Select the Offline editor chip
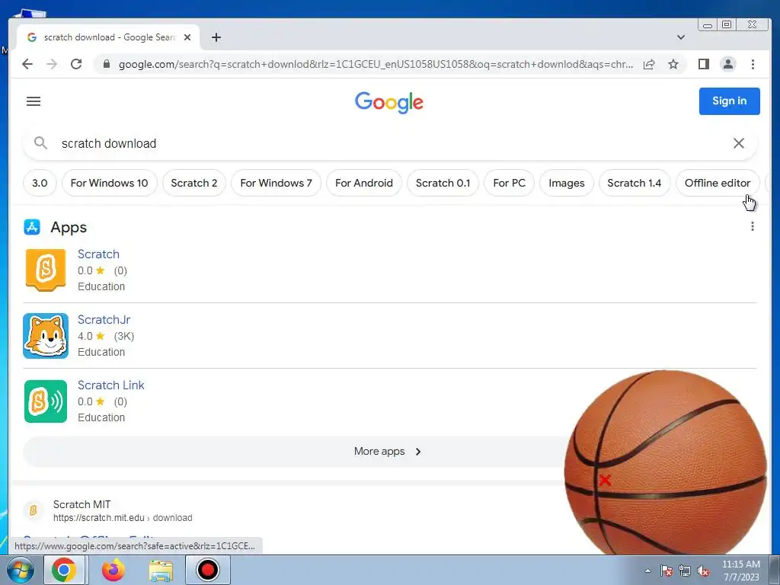This screenshot has height=585, width=780. [718, 183]
